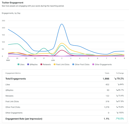Open the Other Engagements table metric
129x124 pixels.
14,113
